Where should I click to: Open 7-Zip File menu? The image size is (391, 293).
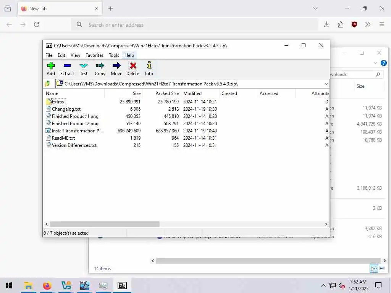(49, 55)
